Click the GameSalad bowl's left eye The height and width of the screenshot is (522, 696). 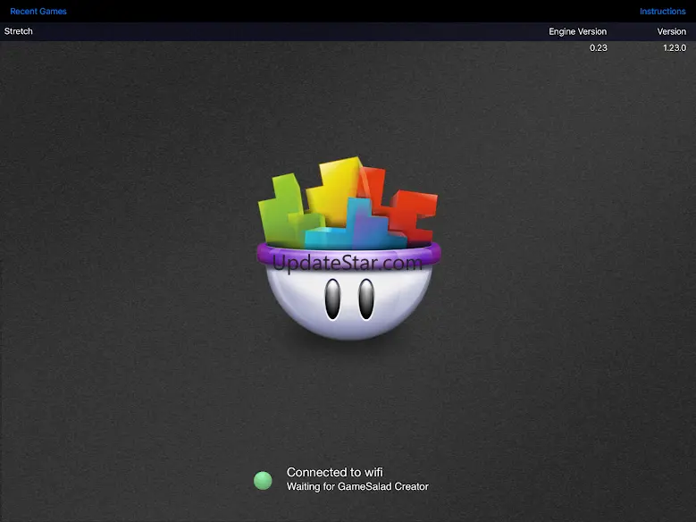tap(332, 299)
